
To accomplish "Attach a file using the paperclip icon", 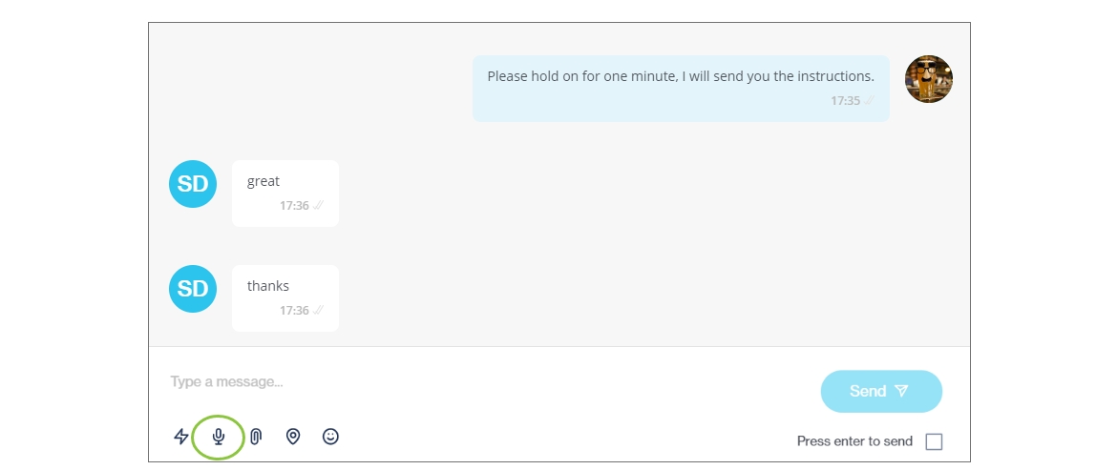I will pos(256,437).
